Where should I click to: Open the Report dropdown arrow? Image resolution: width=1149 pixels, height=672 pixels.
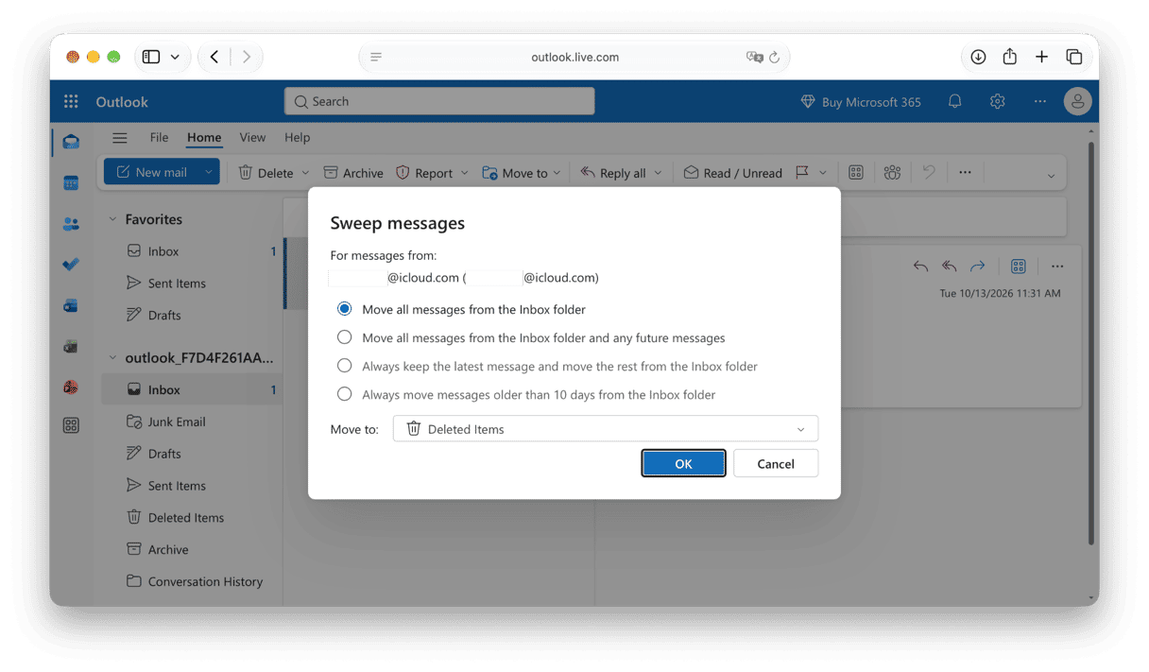tap(464, 173)
